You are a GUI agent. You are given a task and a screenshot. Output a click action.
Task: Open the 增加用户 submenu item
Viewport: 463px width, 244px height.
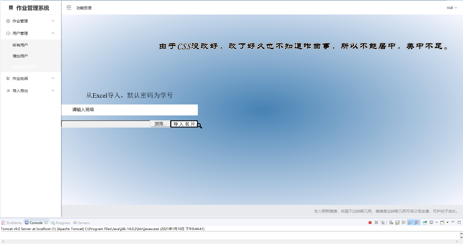[31, 56]
